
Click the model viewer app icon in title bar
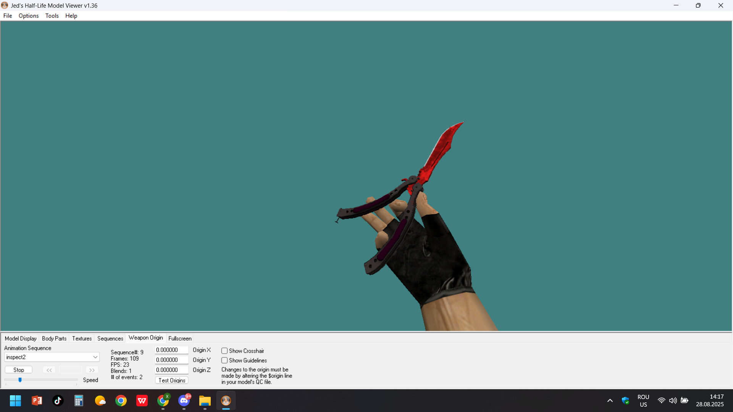(5, 5)
